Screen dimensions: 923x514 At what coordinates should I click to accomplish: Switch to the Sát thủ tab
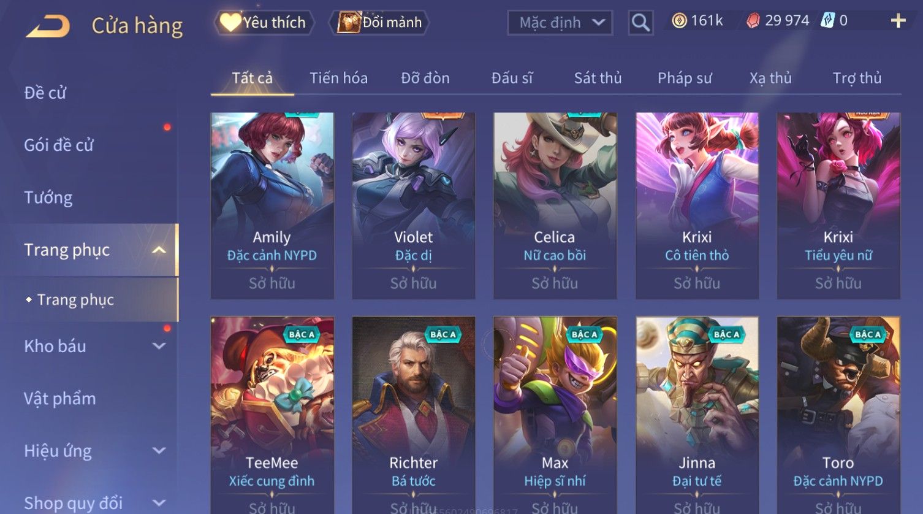[x=598, y=78]
